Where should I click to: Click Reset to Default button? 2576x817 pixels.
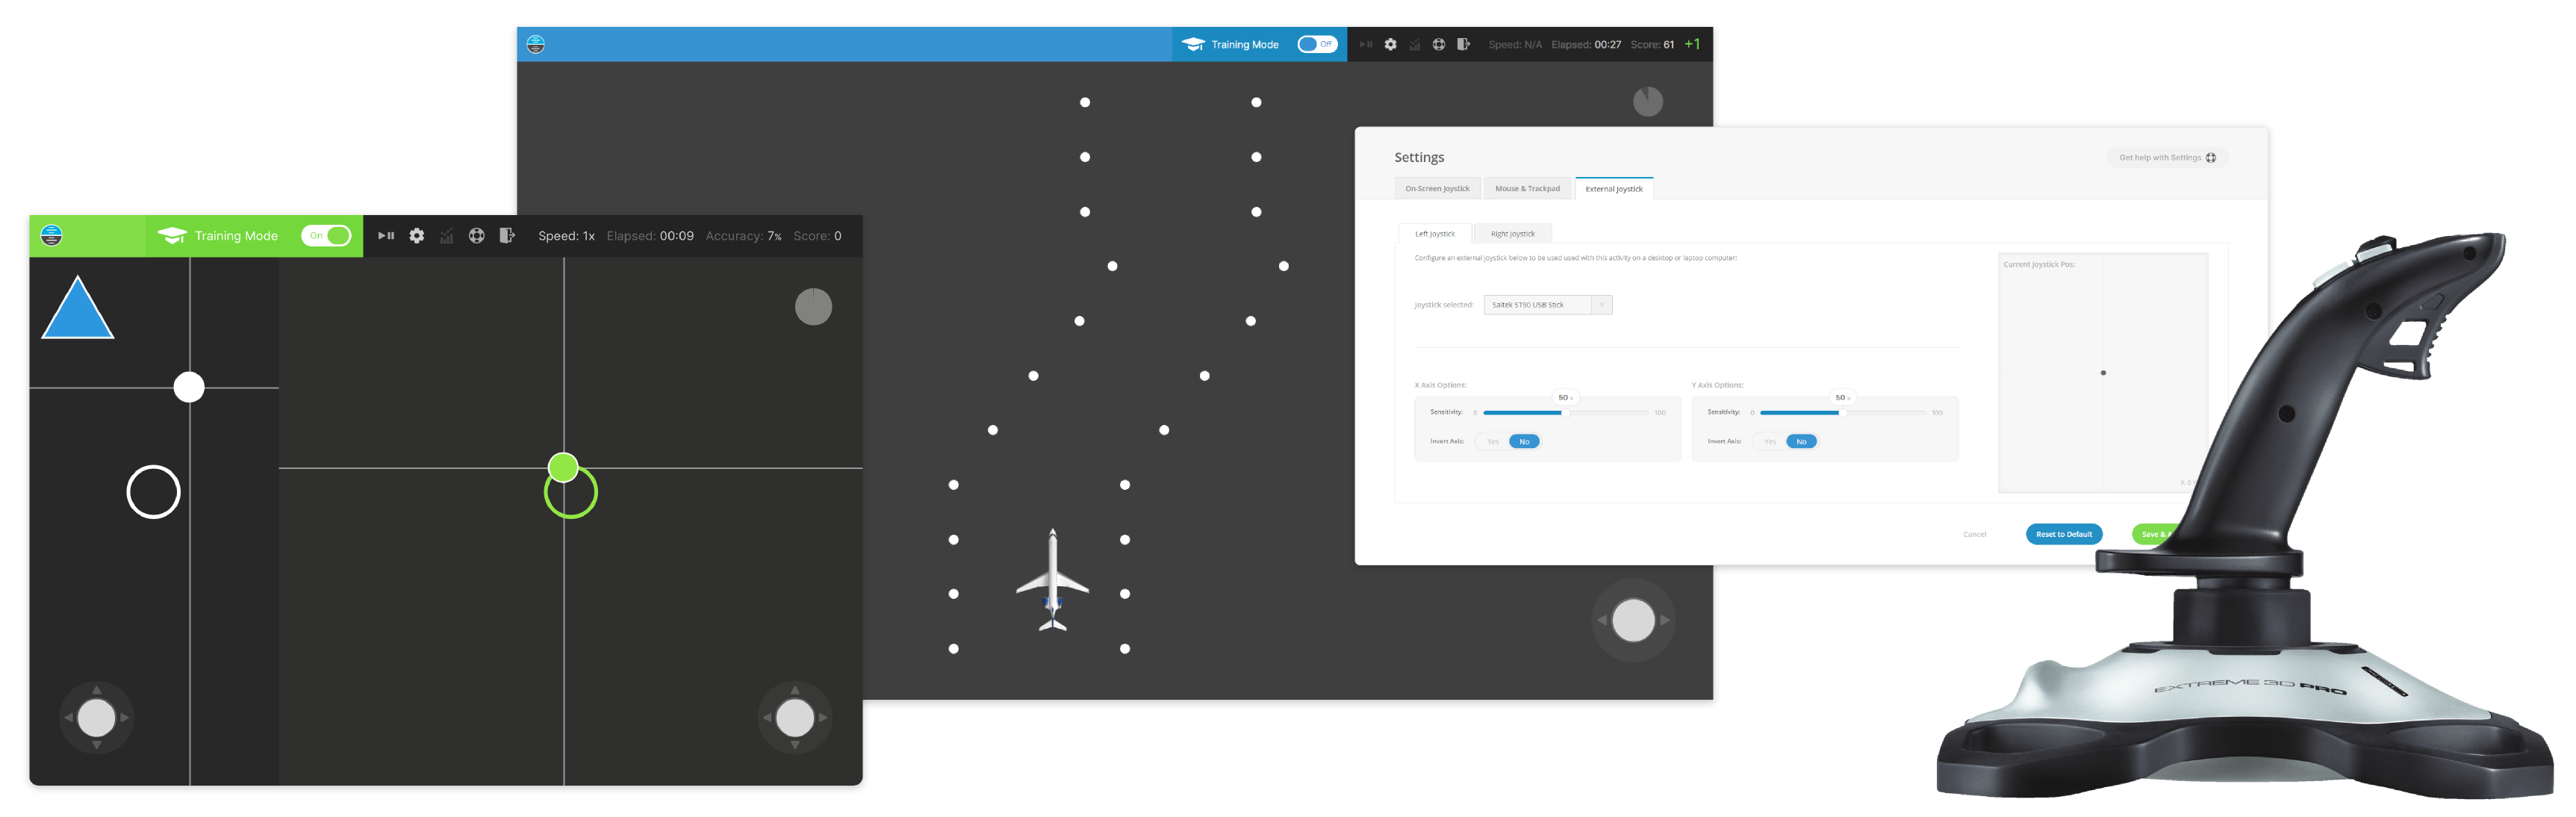(x=2064, y=534)
